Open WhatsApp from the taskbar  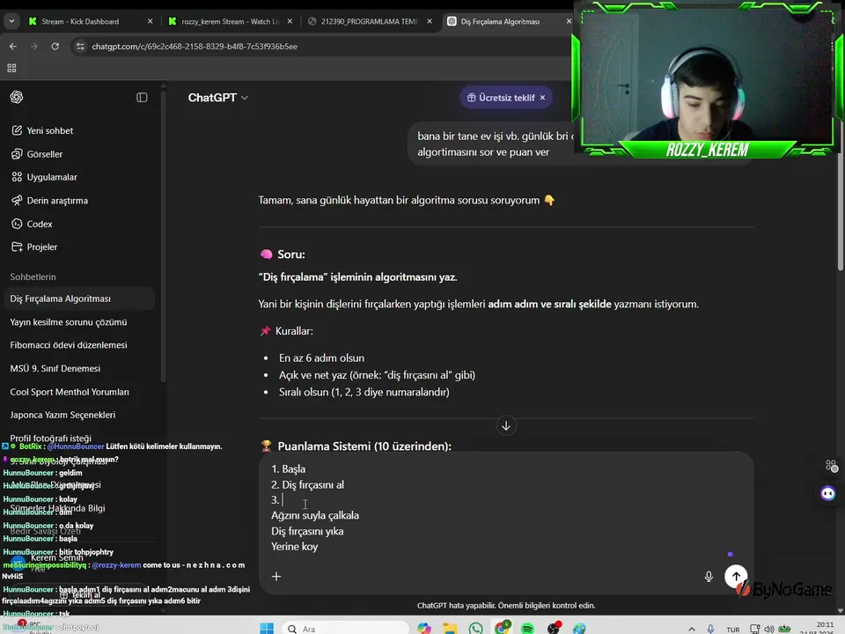click(x=476, y=629)
